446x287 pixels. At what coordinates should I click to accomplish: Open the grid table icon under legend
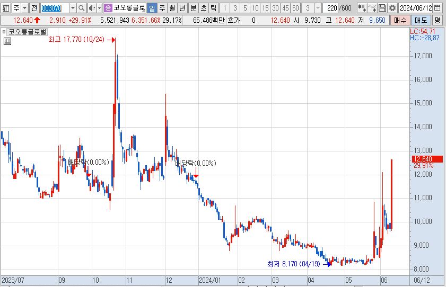click(7, 41)
